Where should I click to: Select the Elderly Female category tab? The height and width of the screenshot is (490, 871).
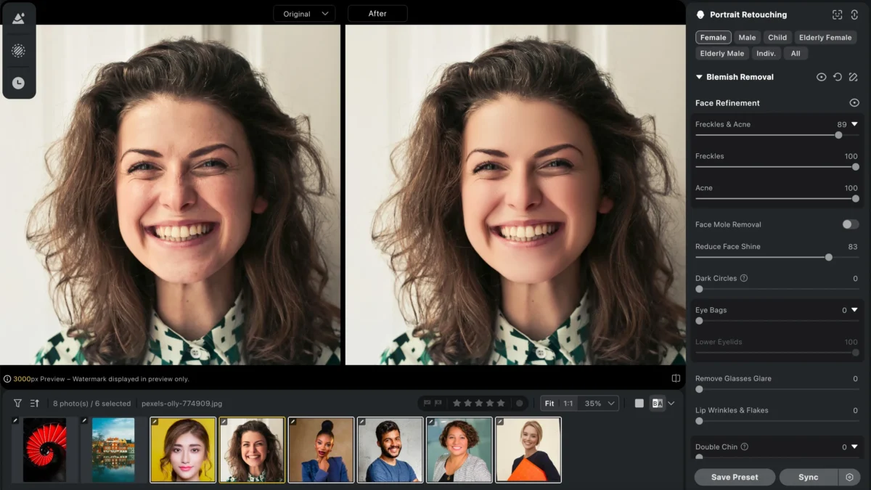coord(825,38)
